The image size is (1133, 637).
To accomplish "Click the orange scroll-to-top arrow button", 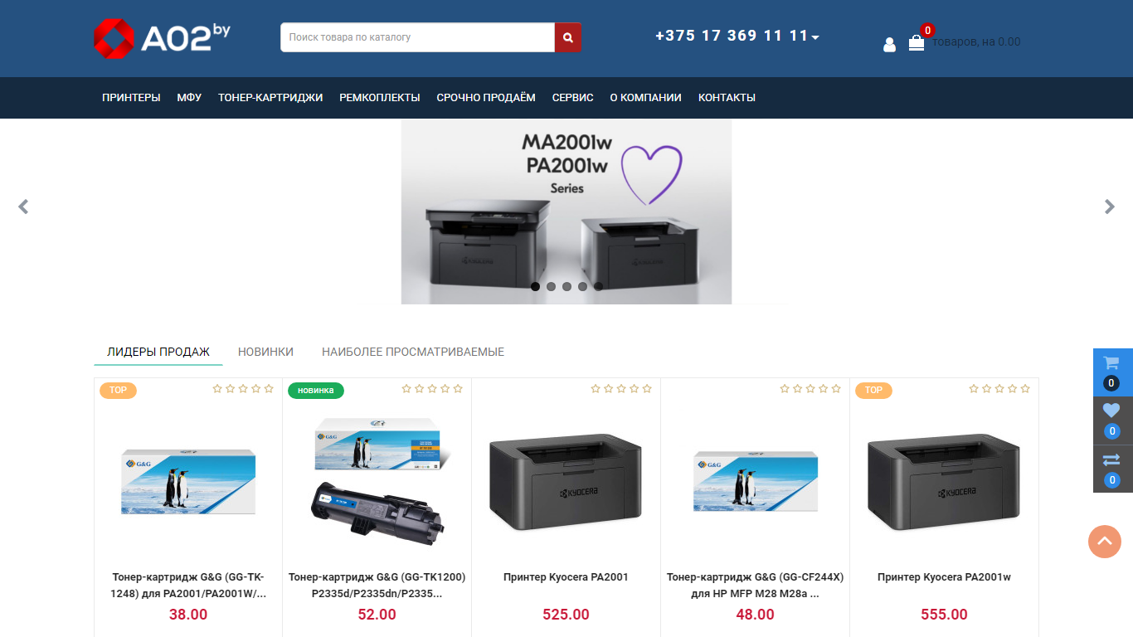I will [1105, 542].
